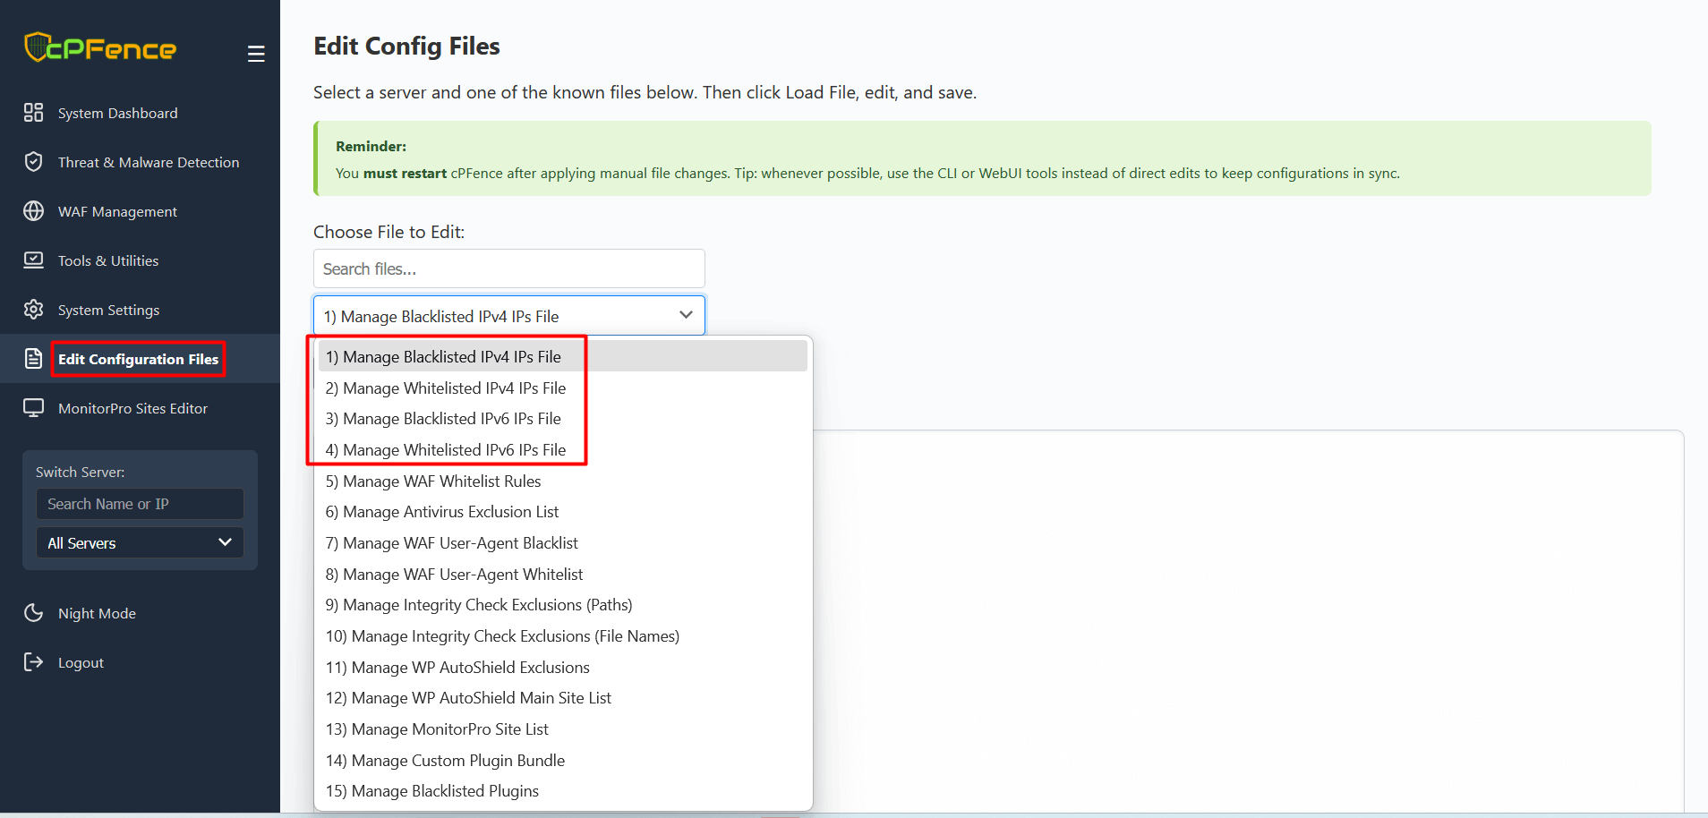This screenshot has width=1708, height=818.
Task: Collapse sidebar with hamburger menu icon
Action: (256, 54)
